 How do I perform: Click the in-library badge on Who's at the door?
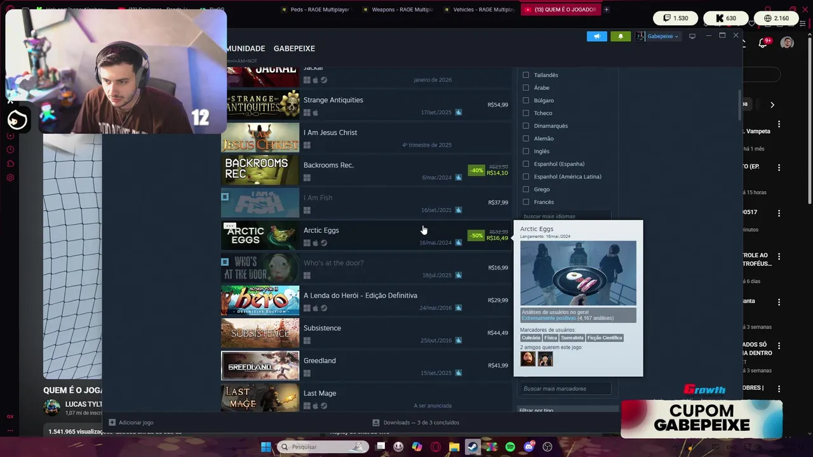[225, 262]
